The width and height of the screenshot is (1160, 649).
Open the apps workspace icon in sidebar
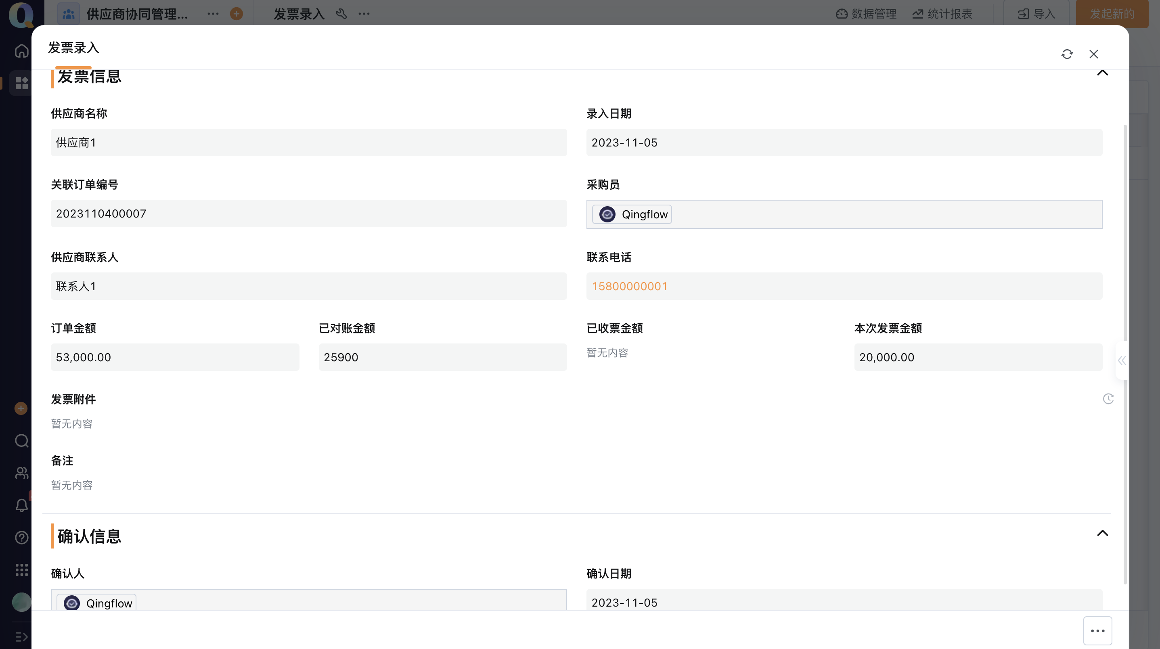tap(22, 83)
